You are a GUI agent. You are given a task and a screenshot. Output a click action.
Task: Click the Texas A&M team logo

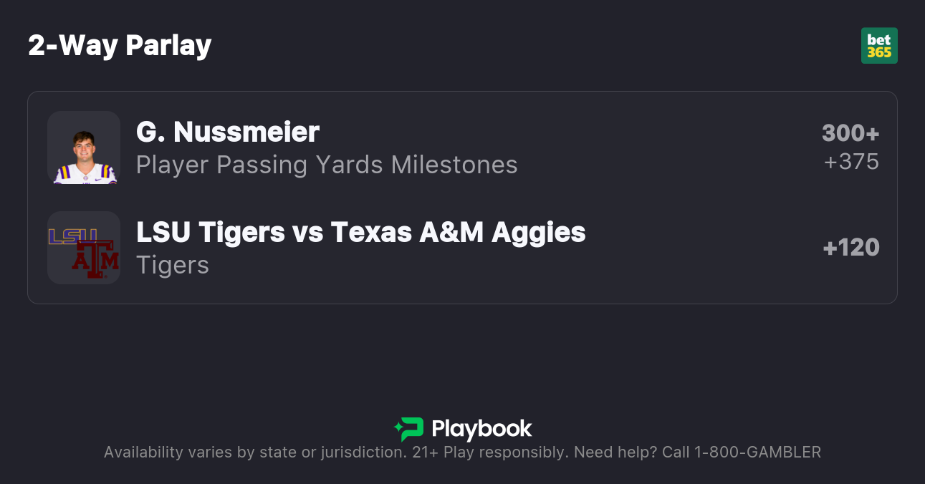coord(95,259)
